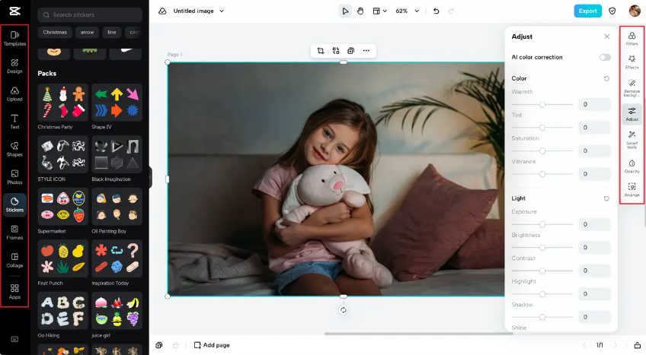Open the Upload sidebar tab
The image size is (646, 355).
(x=14, y=94)
